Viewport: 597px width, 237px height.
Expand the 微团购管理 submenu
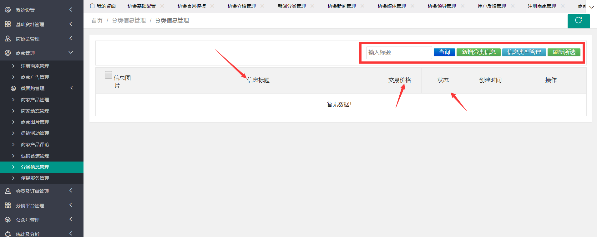[71, 88]
